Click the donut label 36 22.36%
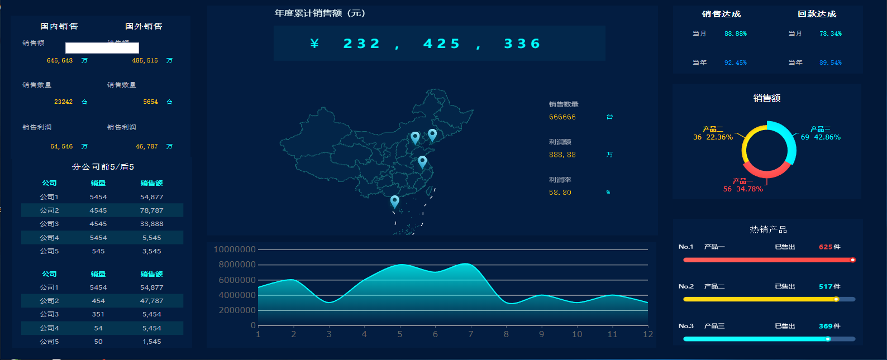The image size is (887, 360). click(x=713, y=137)
